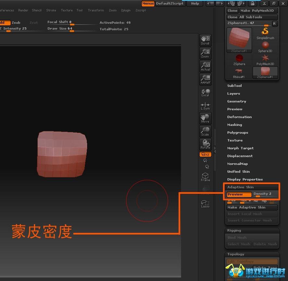The image size is (288, 281).
Task: Expand the Layers section
Action: 233,94
